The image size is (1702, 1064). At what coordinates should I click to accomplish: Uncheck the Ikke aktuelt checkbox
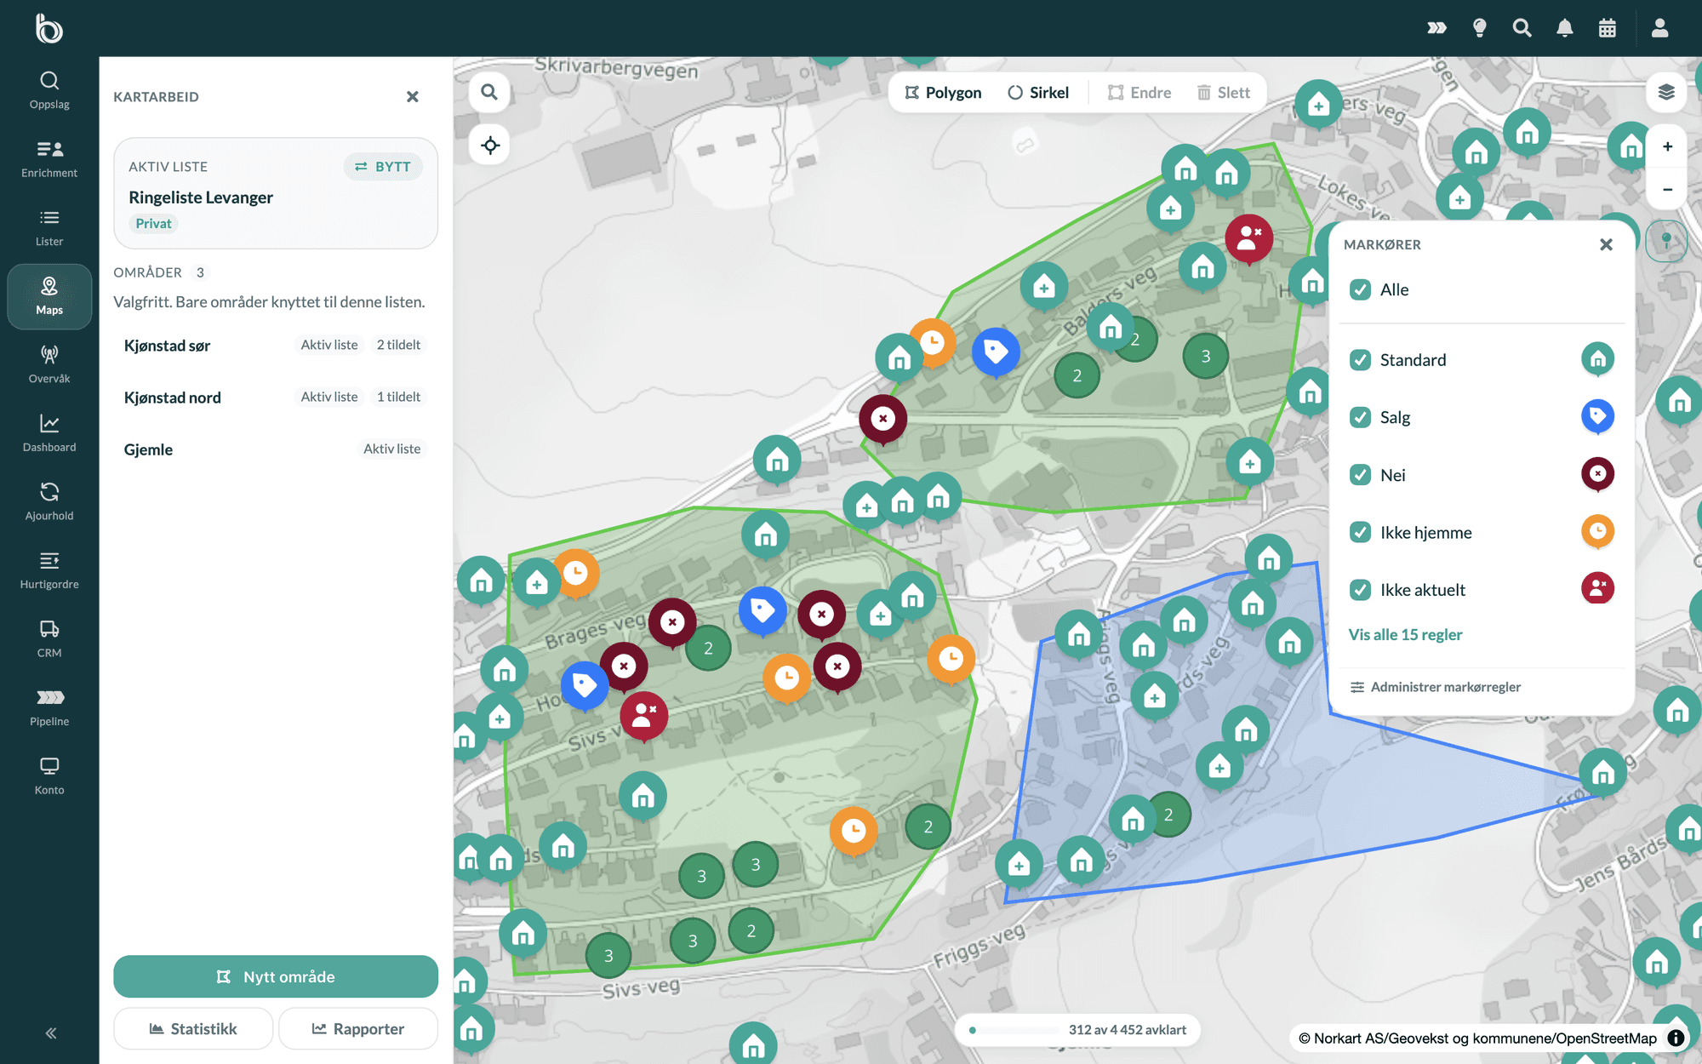click(x=1360, y=590)
